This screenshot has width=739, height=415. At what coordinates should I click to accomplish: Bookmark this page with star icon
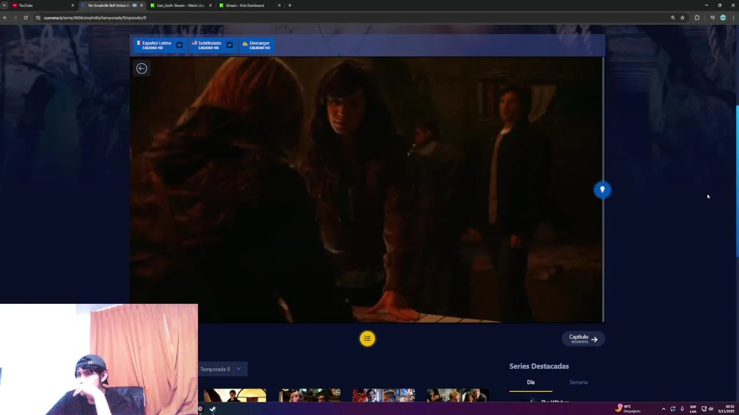pyautogui.click(x=682, y=18)
